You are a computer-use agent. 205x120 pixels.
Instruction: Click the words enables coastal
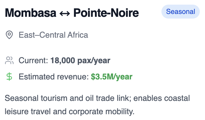pyautogui.click(x=162, y=98)
